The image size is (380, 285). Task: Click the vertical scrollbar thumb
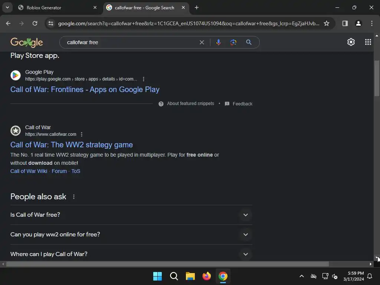(x=377, y=78)
